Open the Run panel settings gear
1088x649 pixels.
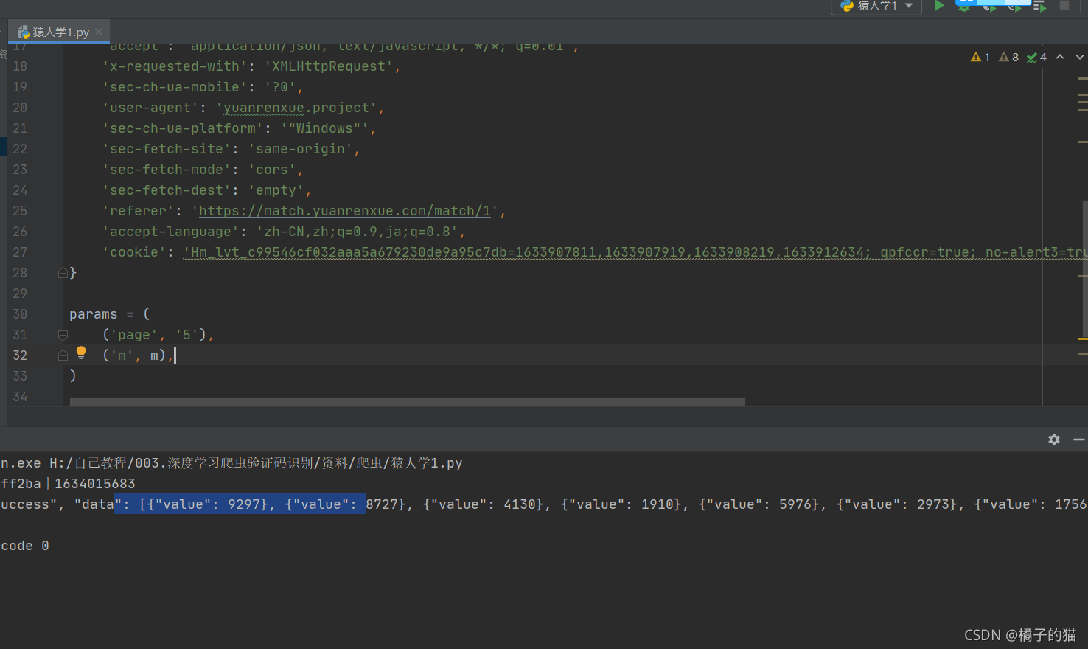(x=1054, y=440)
